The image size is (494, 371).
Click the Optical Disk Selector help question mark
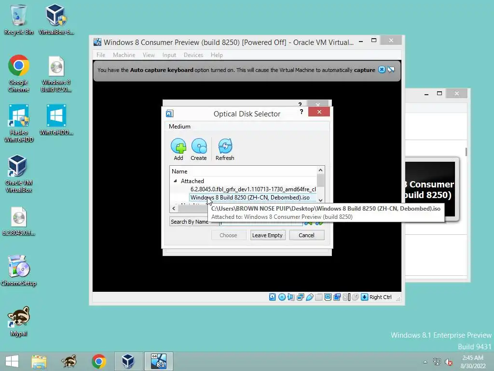(x=302, y=112)
